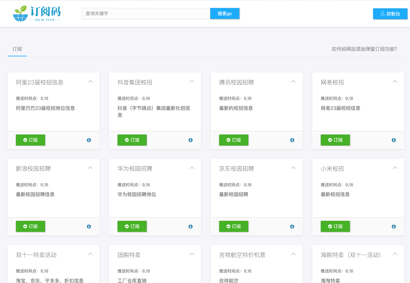The image size is (410, 283).
Task: Click the 团购特卖 card title
Action: point(129,255)
